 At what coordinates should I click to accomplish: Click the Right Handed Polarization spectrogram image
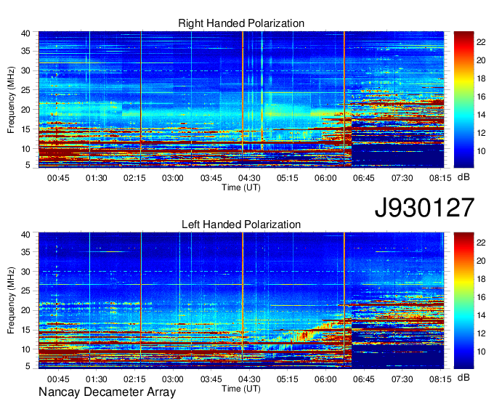[241, 100]
